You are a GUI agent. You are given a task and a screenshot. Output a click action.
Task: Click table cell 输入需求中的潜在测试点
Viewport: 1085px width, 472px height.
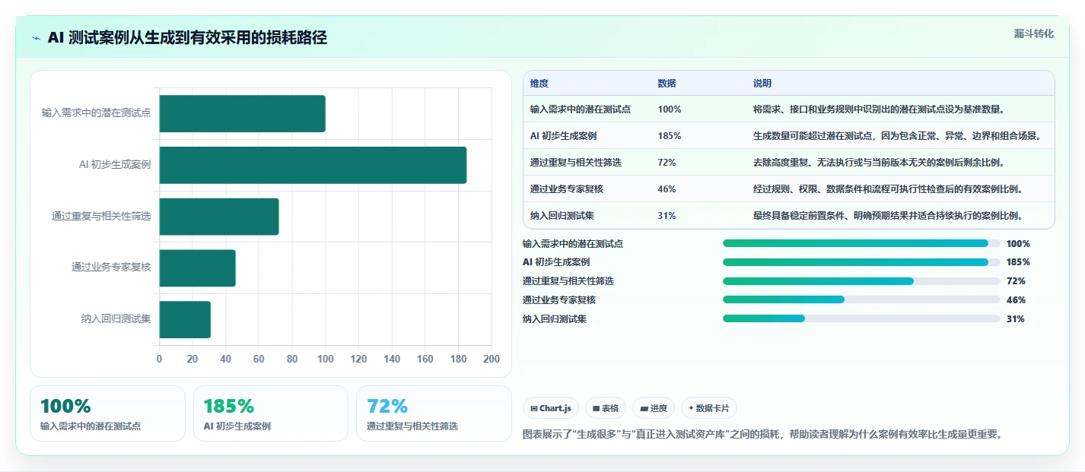[x=581, y=109]
